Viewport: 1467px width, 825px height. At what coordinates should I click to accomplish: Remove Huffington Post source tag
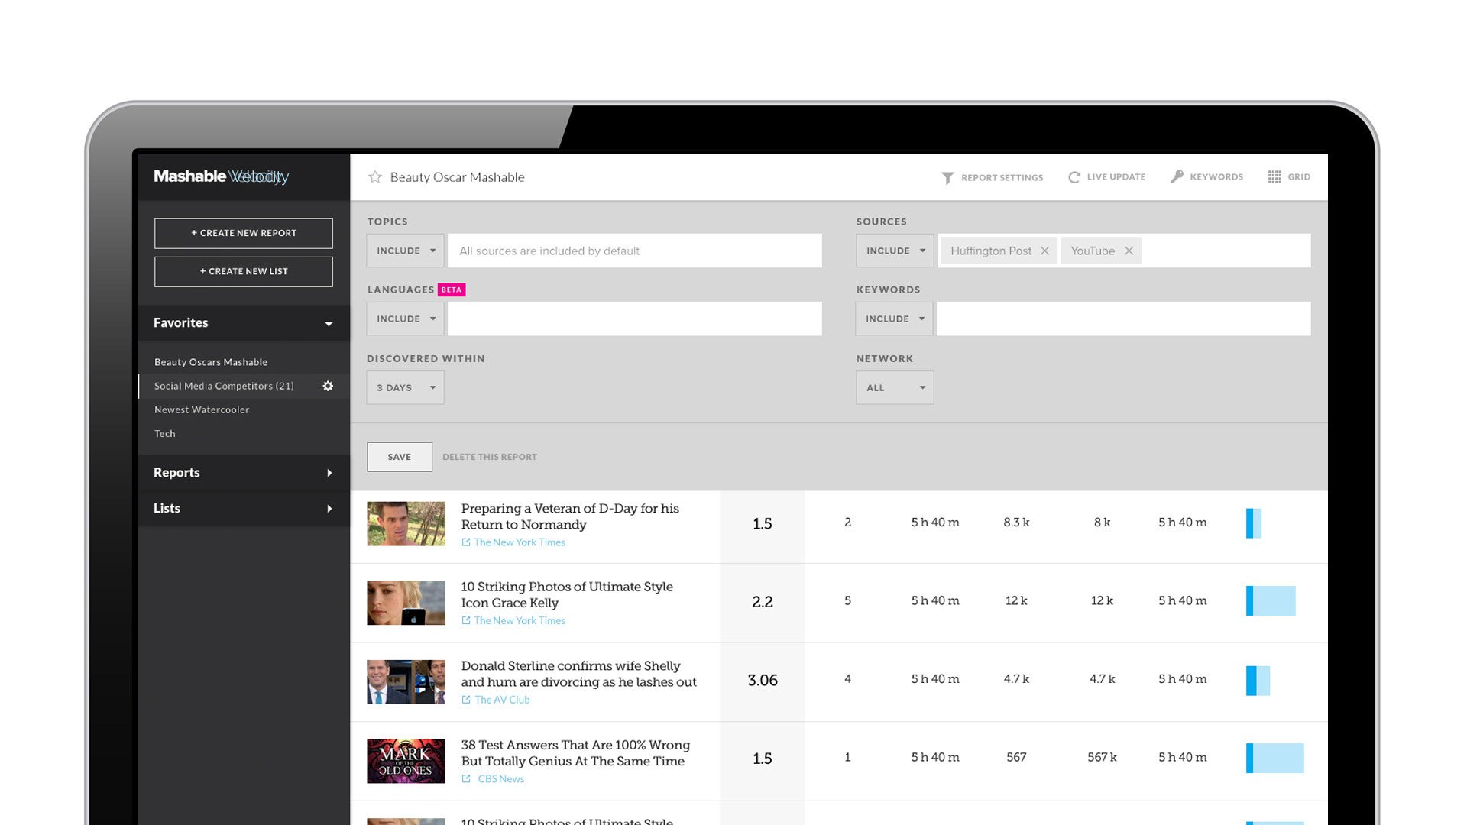pos(1044,251)
